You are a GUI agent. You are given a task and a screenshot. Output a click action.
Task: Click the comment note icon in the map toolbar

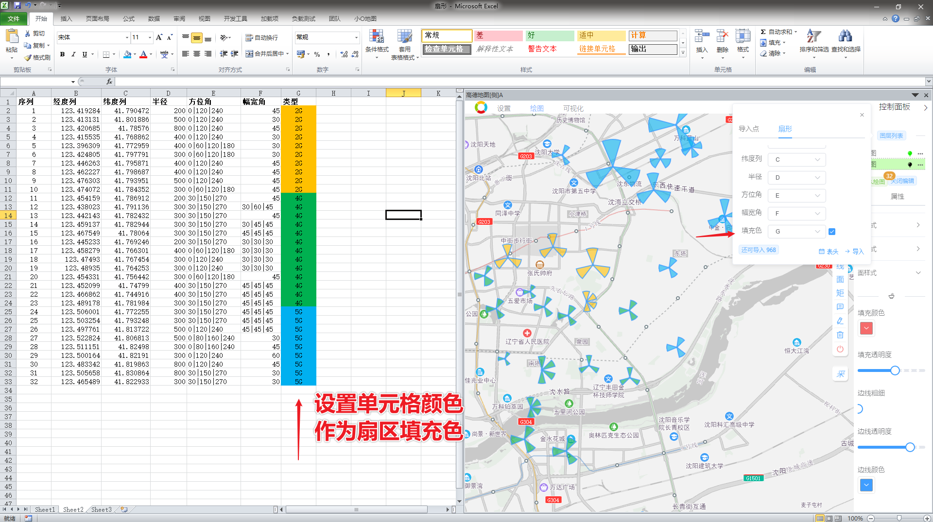click(840, 307)
